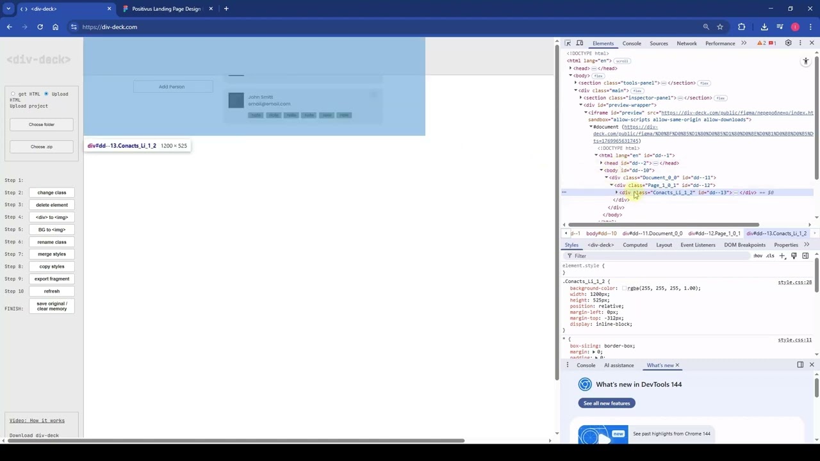Click the merge styles button

pos(52,254)
